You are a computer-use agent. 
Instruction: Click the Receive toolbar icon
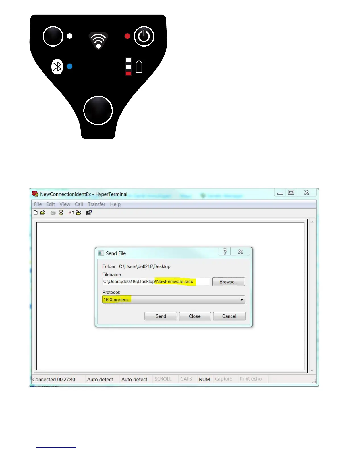[79, 213]
